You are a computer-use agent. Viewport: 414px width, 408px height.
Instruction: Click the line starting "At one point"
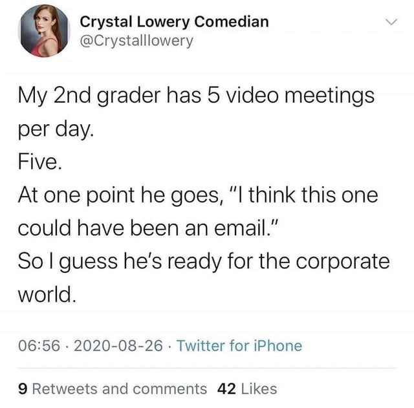tap(197, 195)
